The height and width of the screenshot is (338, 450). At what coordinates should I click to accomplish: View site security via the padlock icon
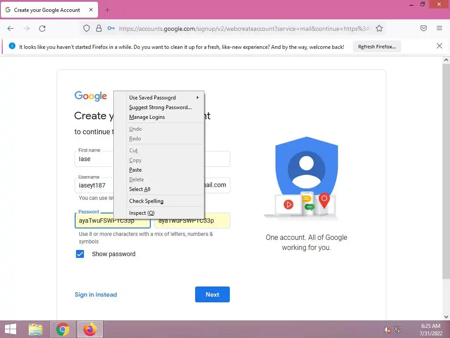(99, 28)
